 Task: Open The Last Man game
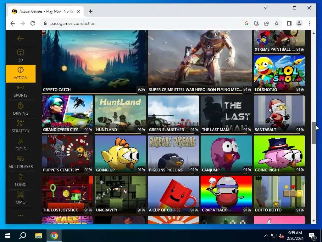226,114
